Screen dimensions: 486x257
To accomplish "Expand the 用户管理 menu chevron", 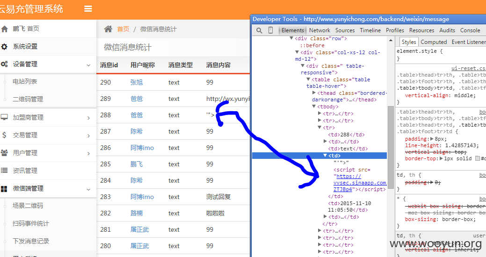I will point(89,153).
